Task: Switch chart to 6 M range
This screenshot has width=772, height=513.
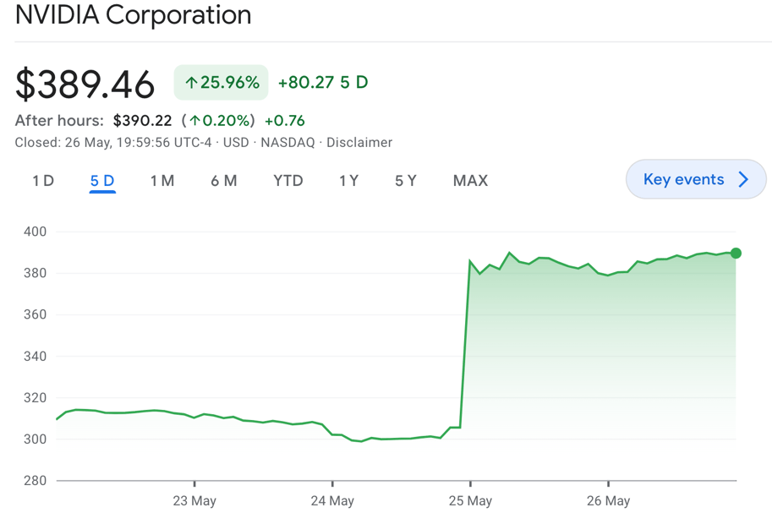Action: (x=224, y=181)
